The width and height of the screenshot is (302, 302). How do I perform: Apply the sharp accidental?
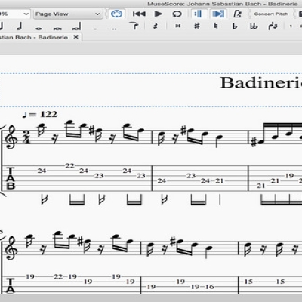(x=197, y=26)
